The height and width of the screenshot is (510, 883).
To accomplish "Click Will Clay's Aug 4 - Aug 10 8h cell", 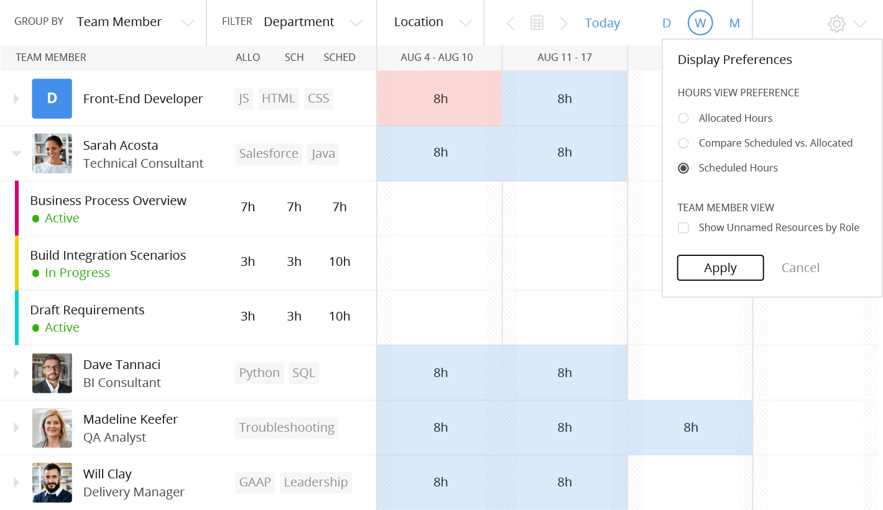I will pos(440,482).
